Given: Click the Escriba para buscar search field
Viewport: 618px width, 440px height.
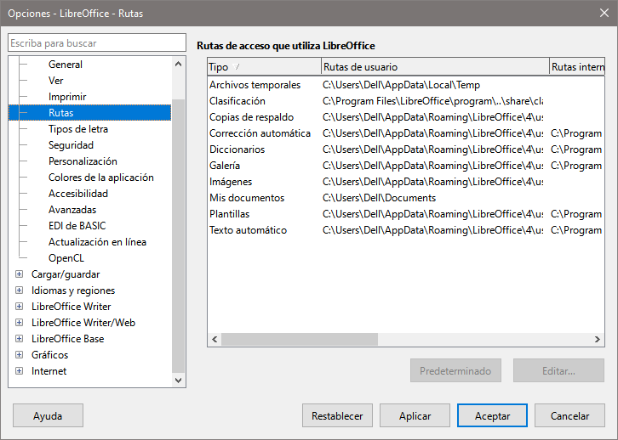Looking at the screenshot, I should (x=97, y=42).
